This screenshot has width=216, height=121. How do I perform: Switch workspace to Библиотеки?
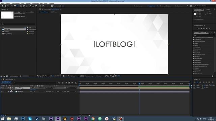coord(179,6)
